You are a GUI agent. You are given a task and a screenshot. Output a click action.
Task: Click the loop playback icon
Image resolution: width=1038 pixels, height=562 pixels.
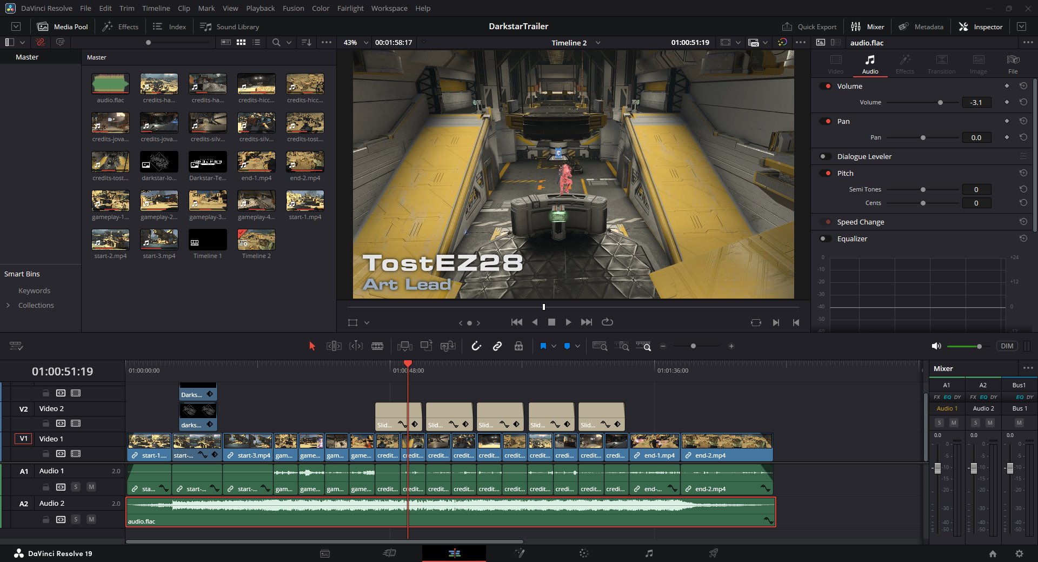coord(607,322)
